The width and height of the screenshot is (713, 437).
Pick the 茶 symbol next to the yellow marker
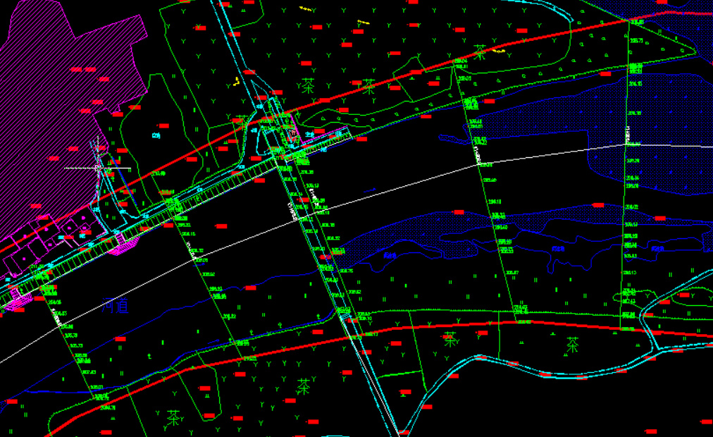[x=480, y=51]
